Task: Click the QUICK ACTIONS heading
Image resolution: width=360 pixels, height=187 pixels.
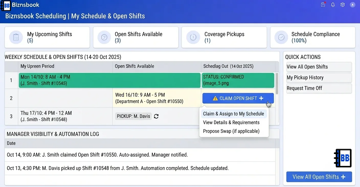Action: 303,57
